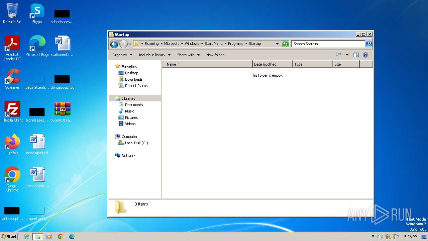This screenshot has height=241, width=428.
Task: Click the refresh button beside address bar
Action: pyautogui.click(x=286, y=44)
